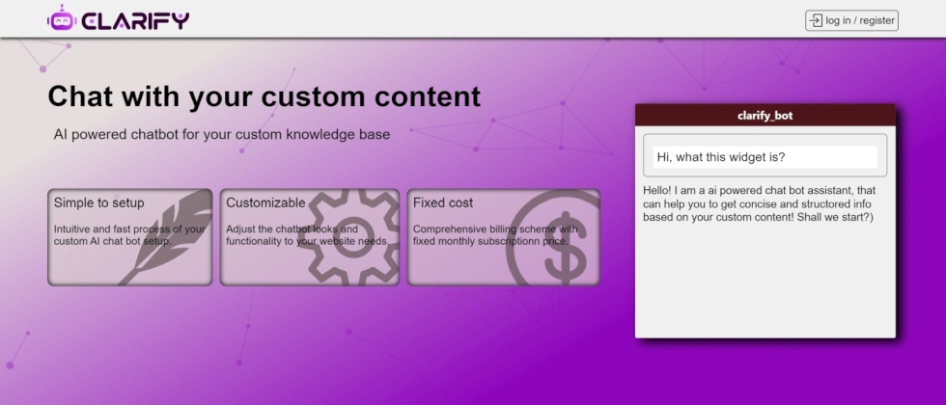
Task: Select the 'Fixed cost' card title
Action: (x=443, y=202)
